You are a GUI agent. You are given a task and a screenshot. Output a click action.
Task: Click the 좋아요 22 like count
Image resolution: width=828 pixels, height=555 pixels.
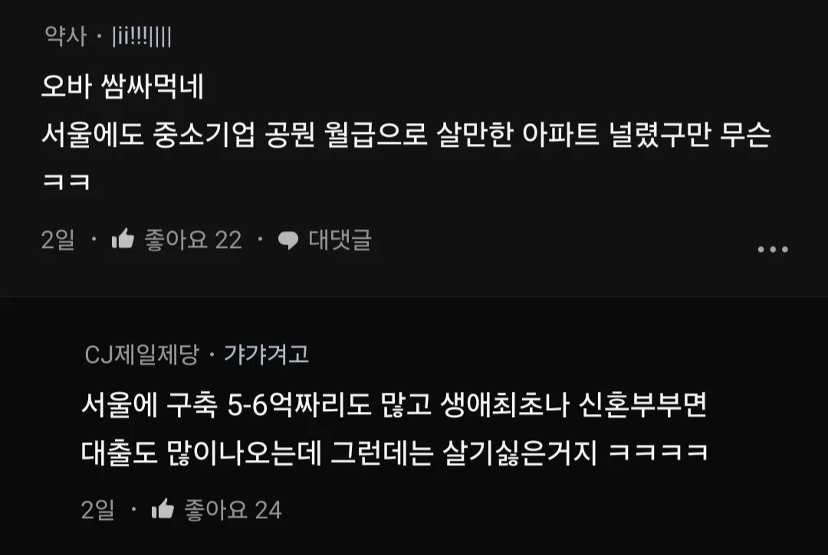193,240
